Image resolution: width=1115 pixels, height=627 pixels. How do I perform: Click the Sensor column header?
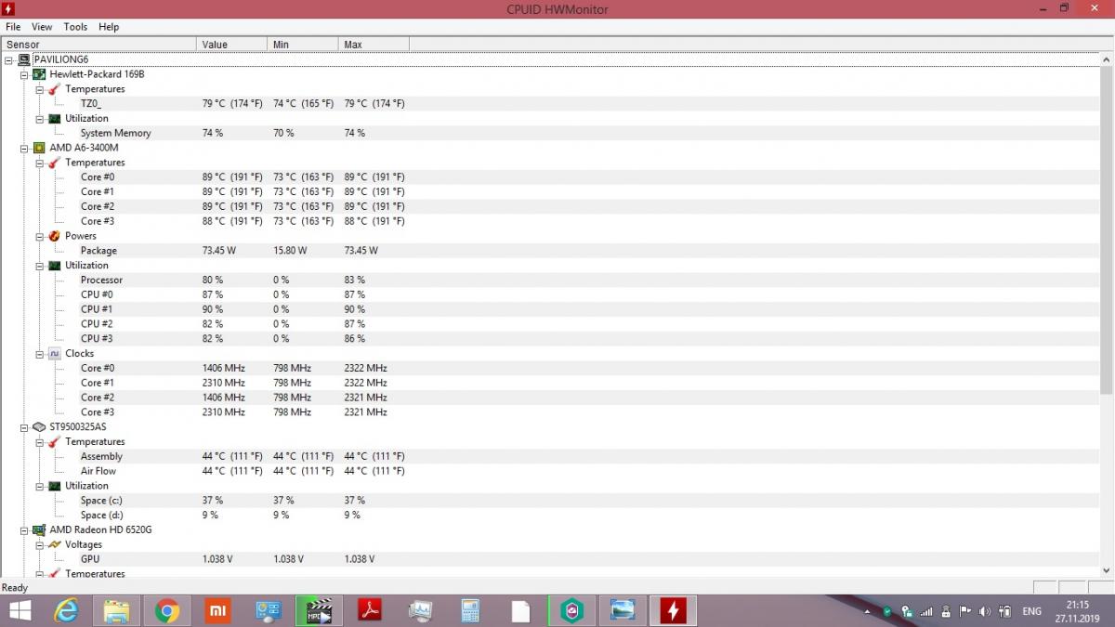(99, 45)
